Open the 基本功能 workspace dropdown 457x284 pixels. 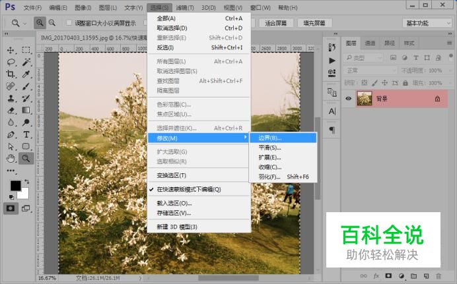click(x=427, y=23)
